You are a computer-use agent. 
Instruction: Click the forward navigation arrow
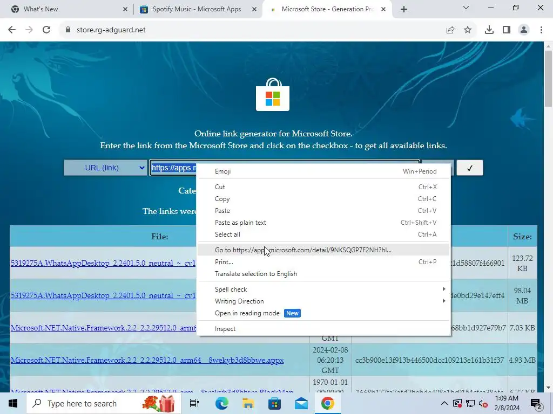point(29,30)
